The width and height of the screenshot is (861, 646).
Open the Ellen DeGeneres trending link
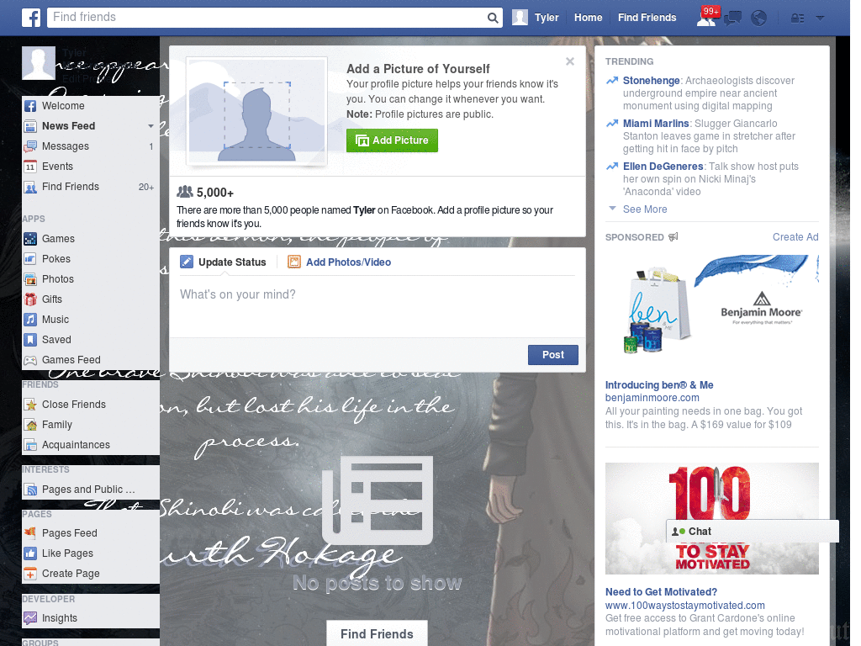[663, 167]
